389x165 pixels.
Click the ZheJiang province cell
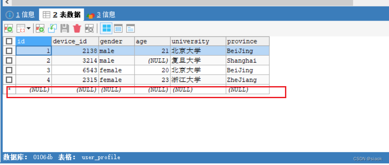tap(248, 80)
